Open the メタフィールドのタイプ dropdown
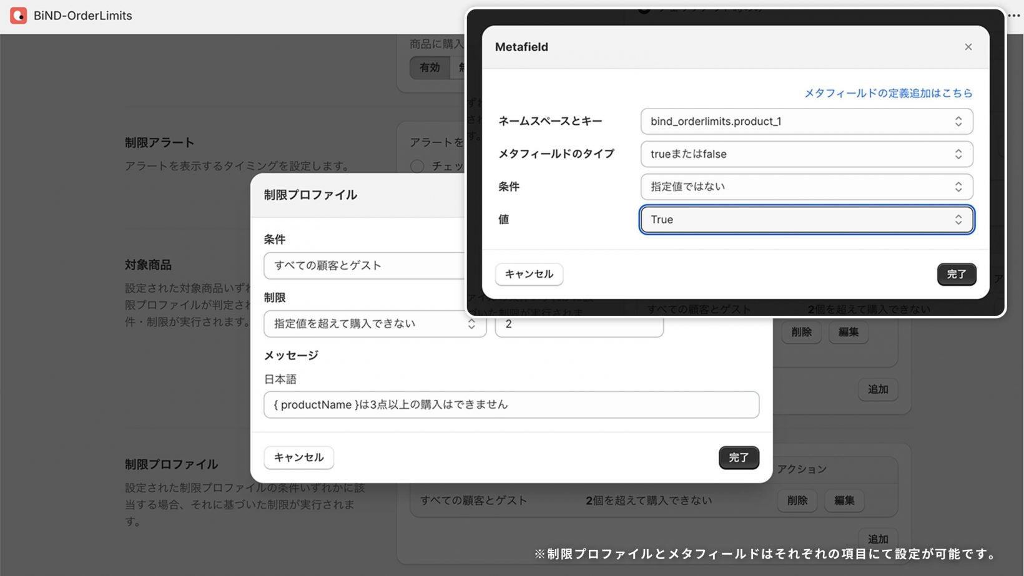This screenshot has height=576, width=1024. click(806, 154)
